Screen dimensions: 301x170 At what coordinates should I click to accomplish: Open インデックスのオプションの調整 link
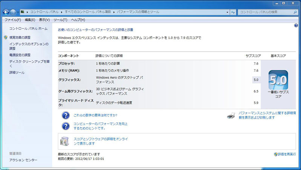click(x=29, y=46)
